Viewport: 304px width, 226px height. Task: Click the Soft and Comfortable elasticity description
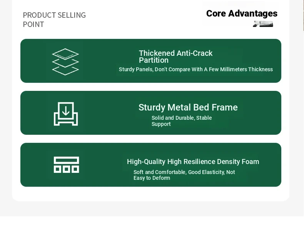[x=184, y=175]
